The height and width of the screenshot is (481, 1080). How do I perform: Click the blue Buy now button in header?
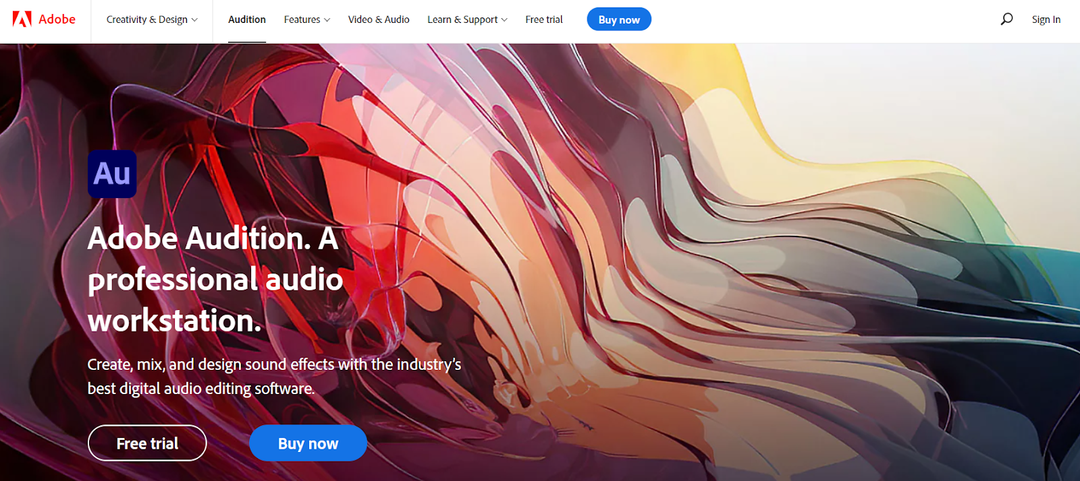619,20
